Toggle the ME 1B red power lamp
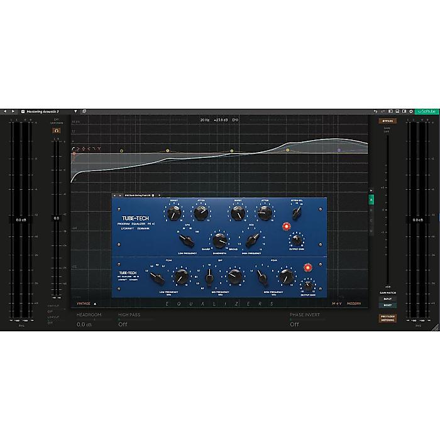Screen dimensions: 440x440 coord(308,268)
